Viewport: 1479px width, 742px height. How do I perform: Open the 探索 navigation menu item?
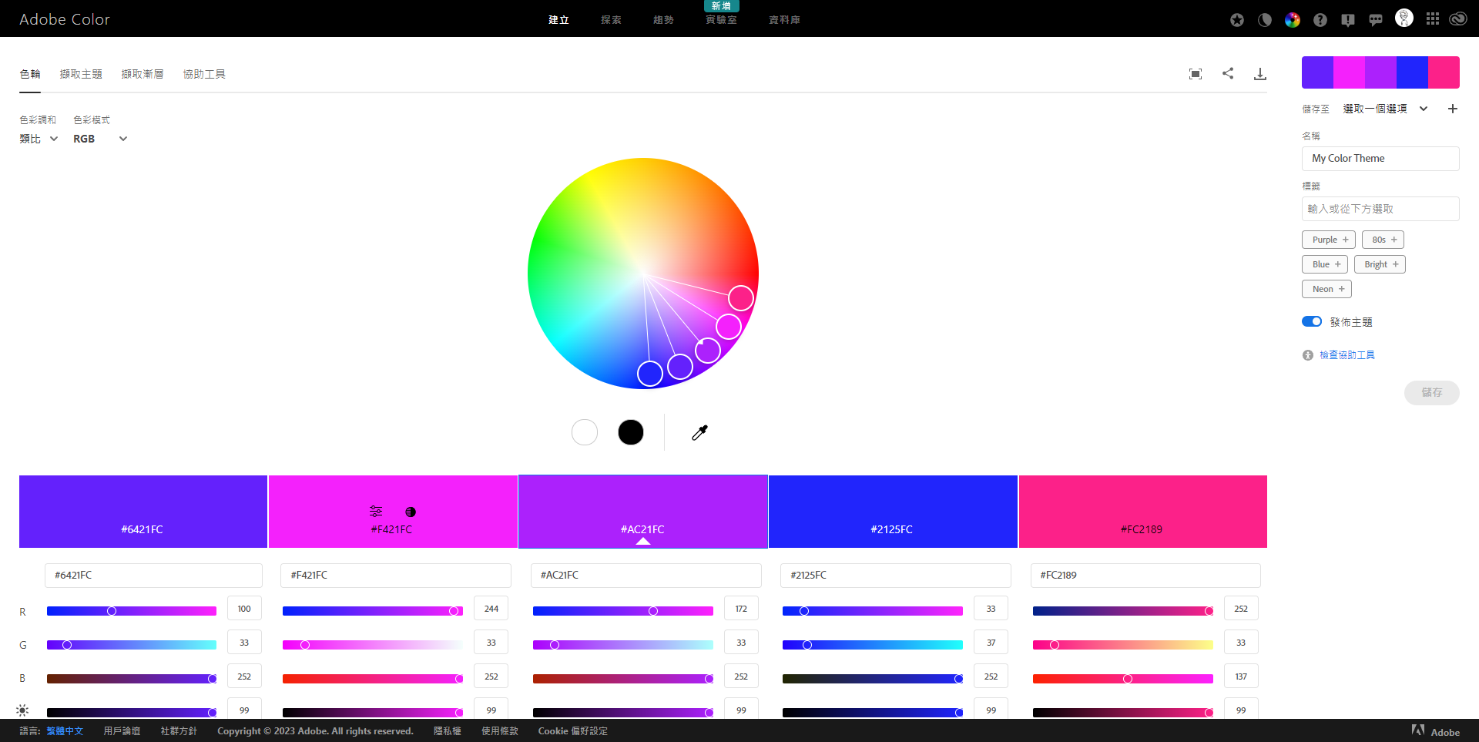(x=611, y=20)
